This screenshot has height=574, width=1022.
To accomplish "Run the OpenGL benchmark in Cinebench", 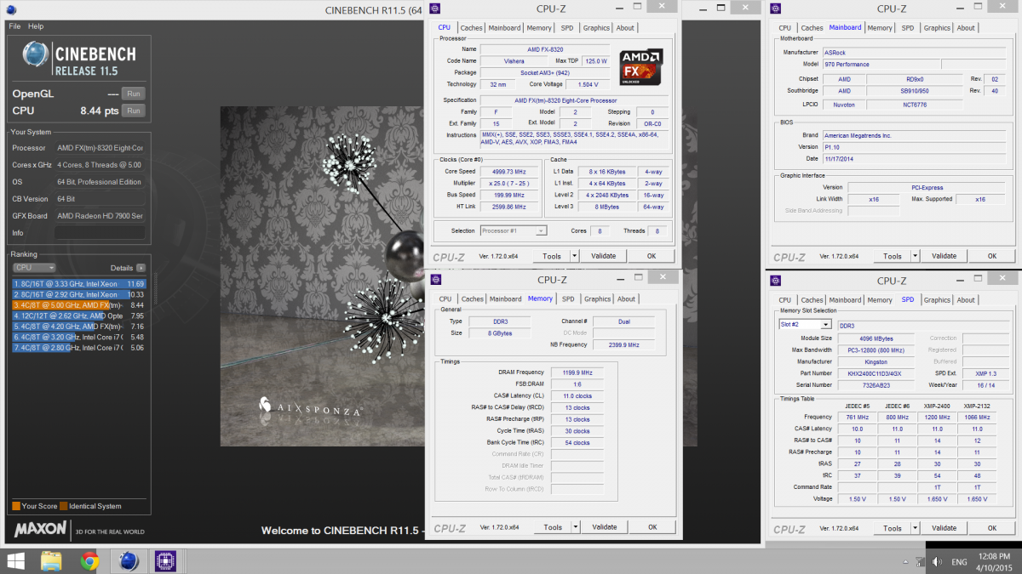I will click(x=133, y=94).
